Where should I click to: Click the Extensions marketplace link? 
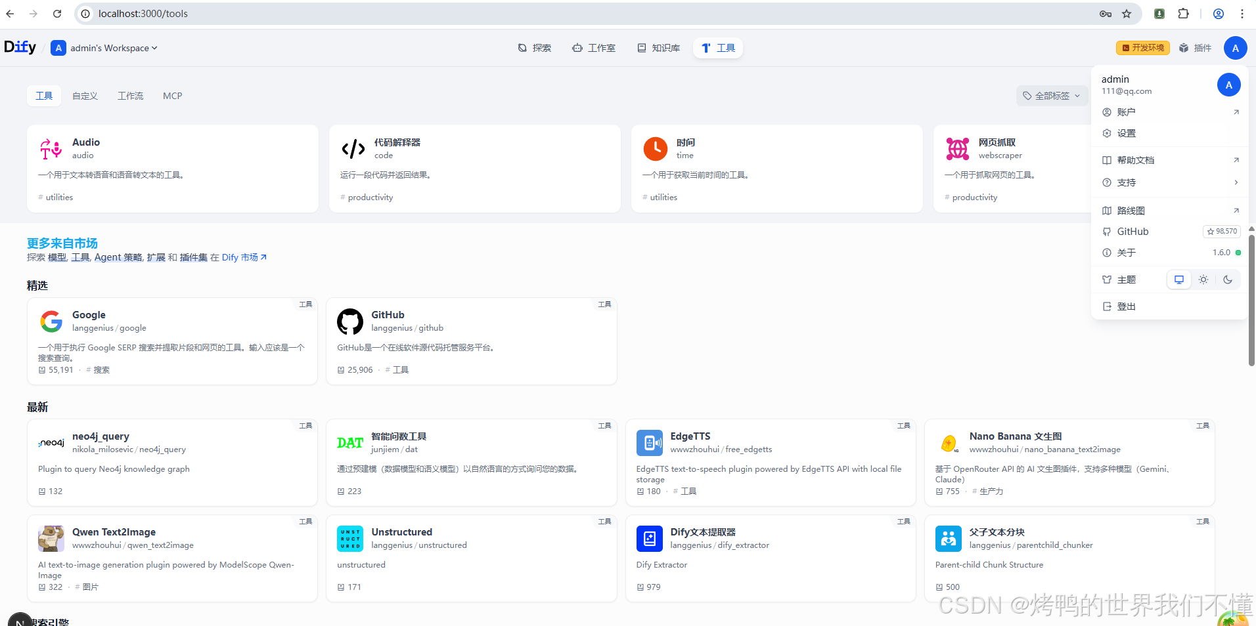(x=156, y=257)
